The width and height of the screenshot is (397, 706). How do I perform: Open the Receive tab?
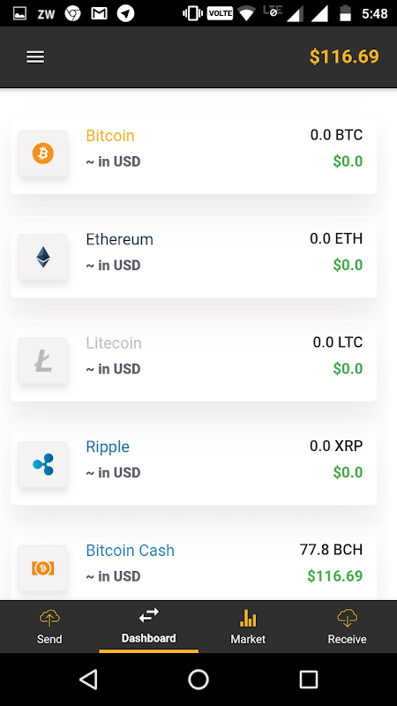coord(347,627)
